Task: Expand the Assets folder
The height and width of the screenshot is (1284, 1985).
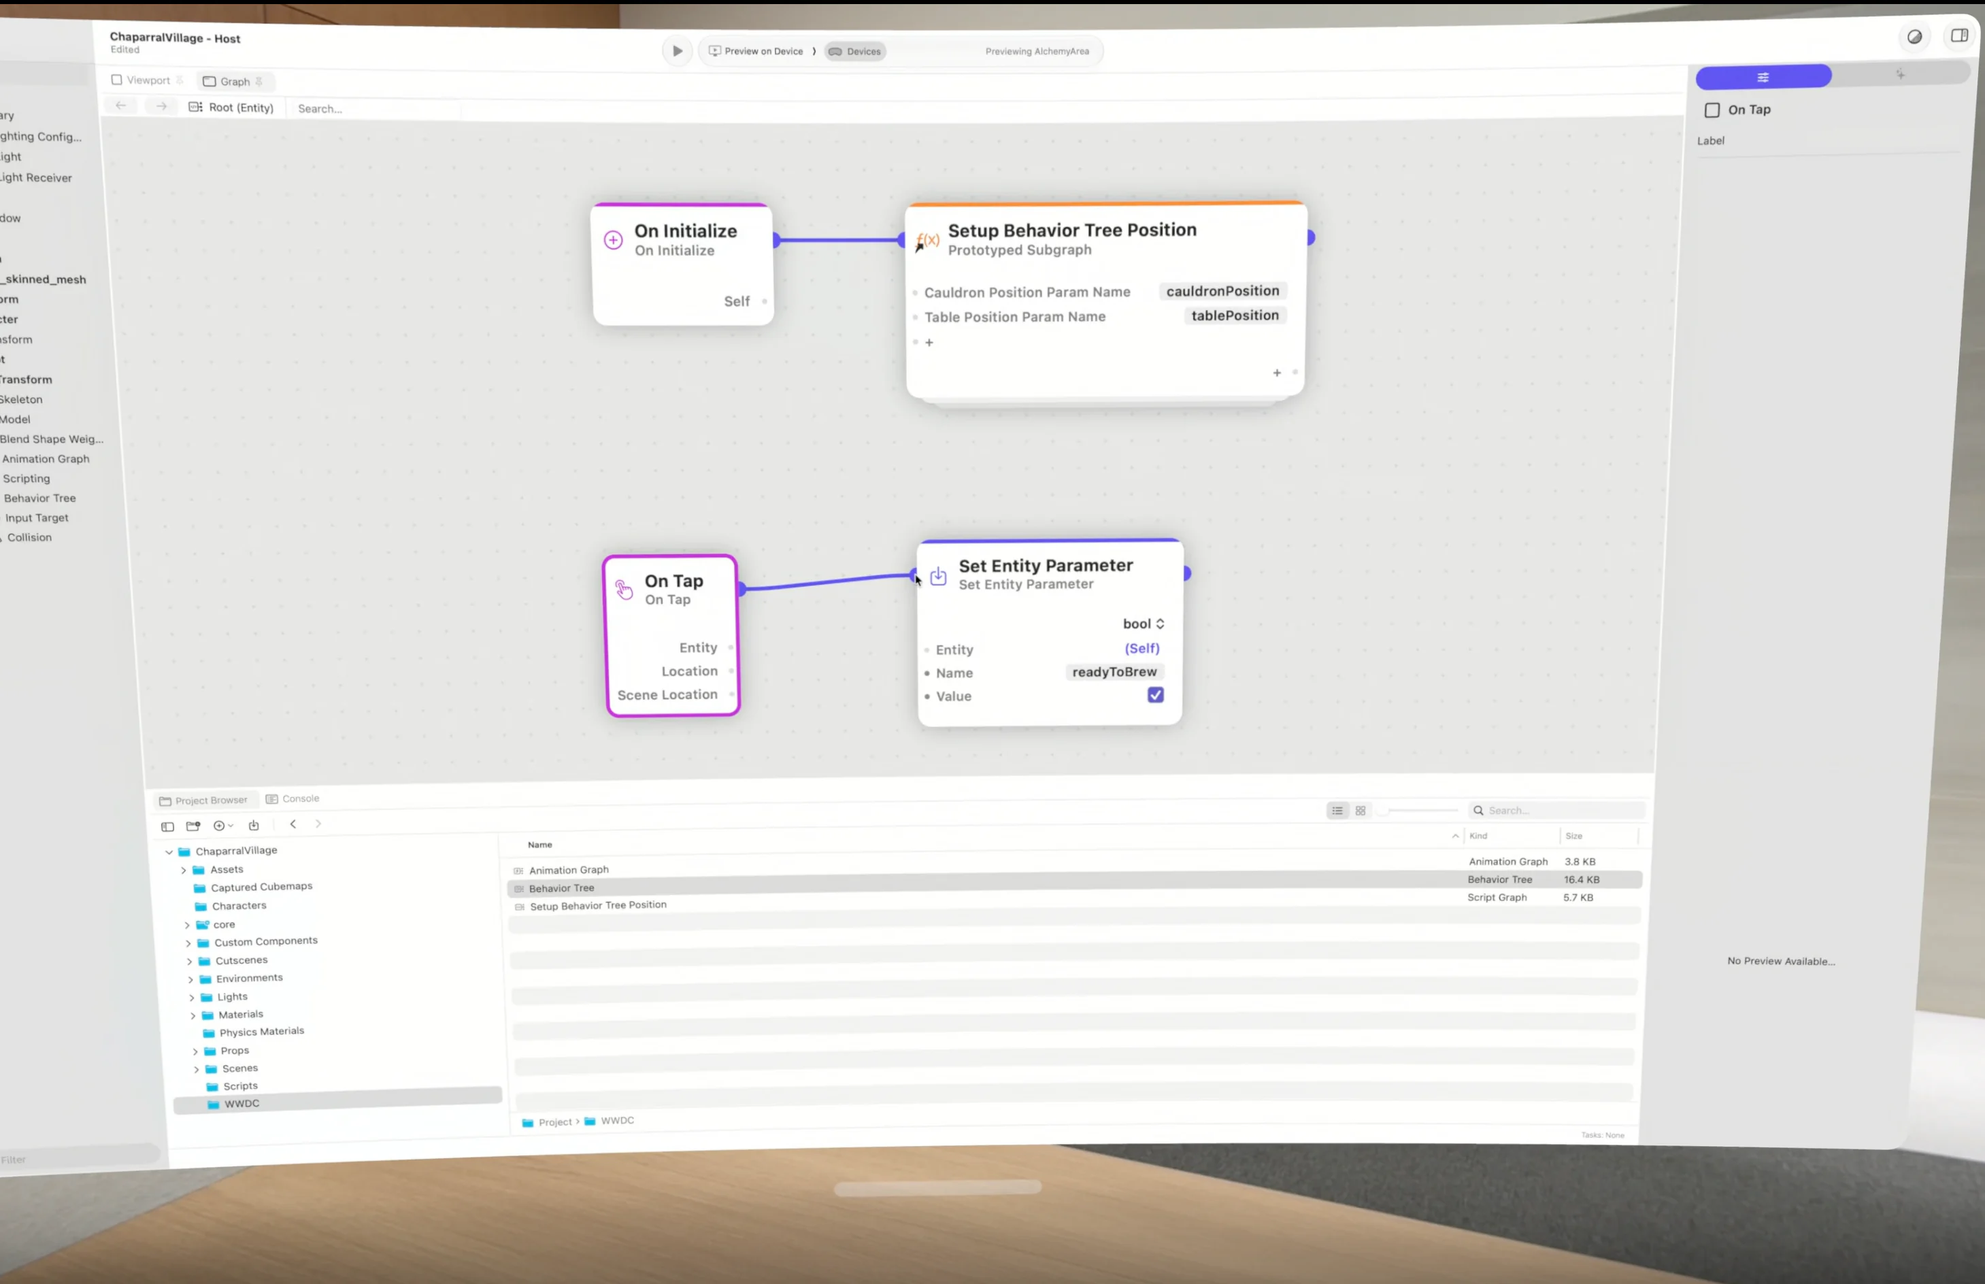Action: click(x=184, y=871)
